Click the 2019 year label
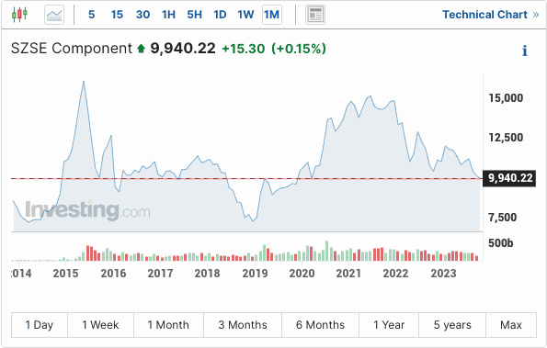The height and width of the screenshot is (348, 547). pos(255,274)
